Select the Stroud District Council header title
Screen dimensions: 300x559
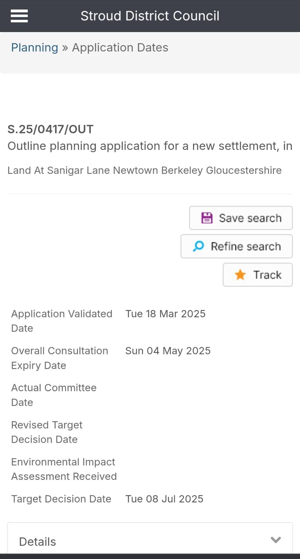[150, 16]
